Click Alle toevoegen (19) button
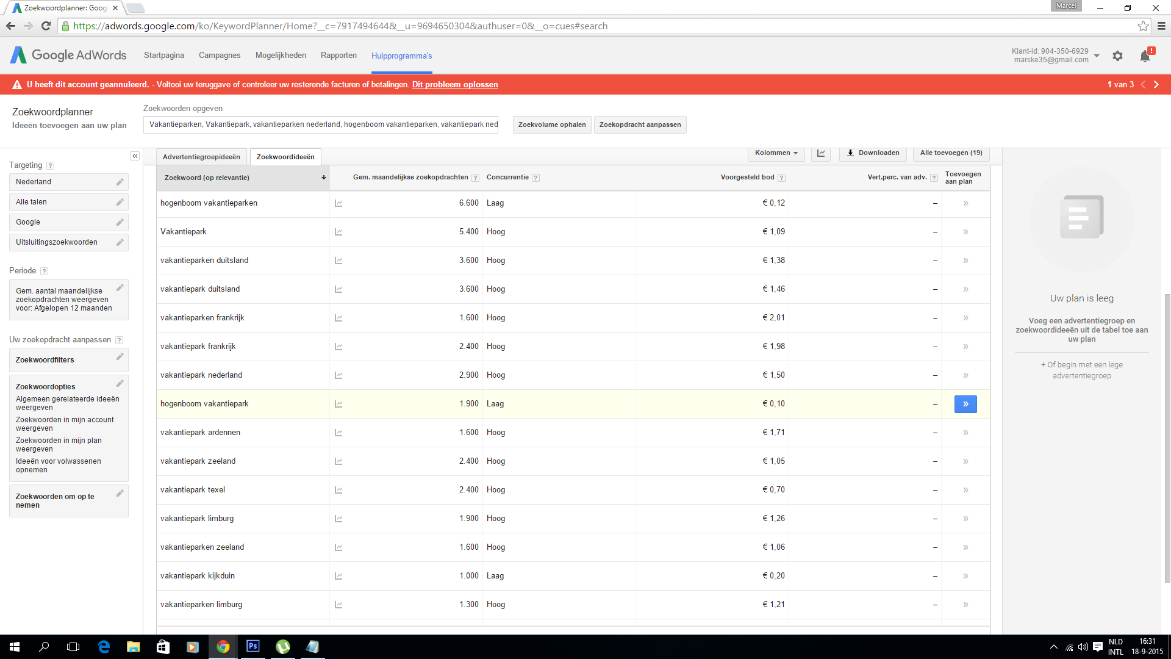The height and width of the screenshot is (659, 1171). click(x=951, y=153)
